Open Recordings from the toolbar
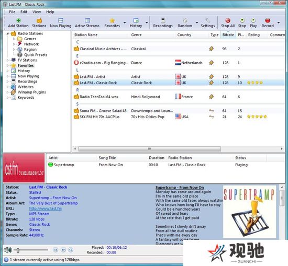 [x=163, y=22]
